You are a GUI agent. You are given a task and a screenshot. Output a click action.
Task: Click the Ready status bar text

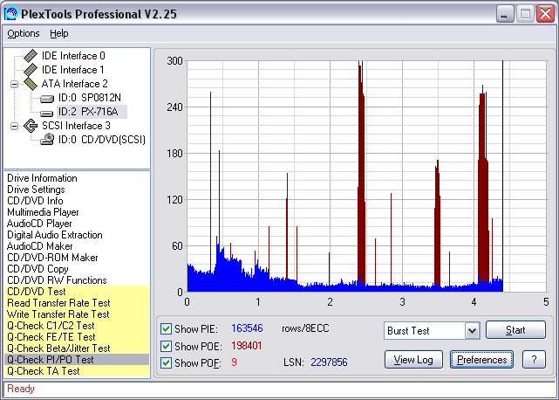[21, 389]
